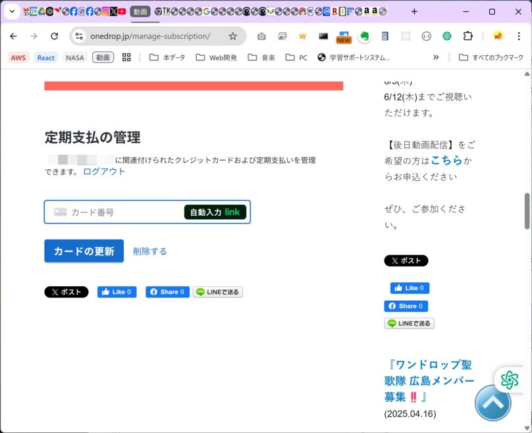Click the ChatGPT extension icon in toolbar
Screen dimensions: 532x433
click(447, 36)
